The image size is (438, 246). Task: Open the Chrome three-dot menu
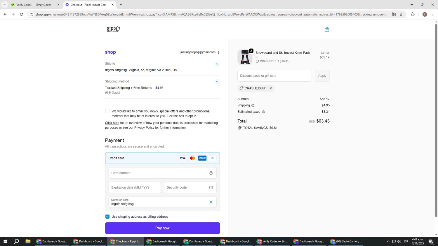click(433, 14)
